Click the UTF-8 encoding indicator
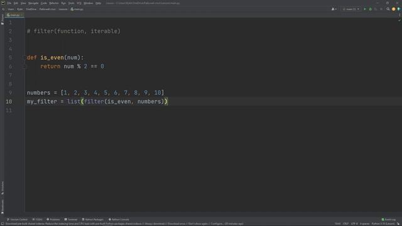 click(354, 224)
